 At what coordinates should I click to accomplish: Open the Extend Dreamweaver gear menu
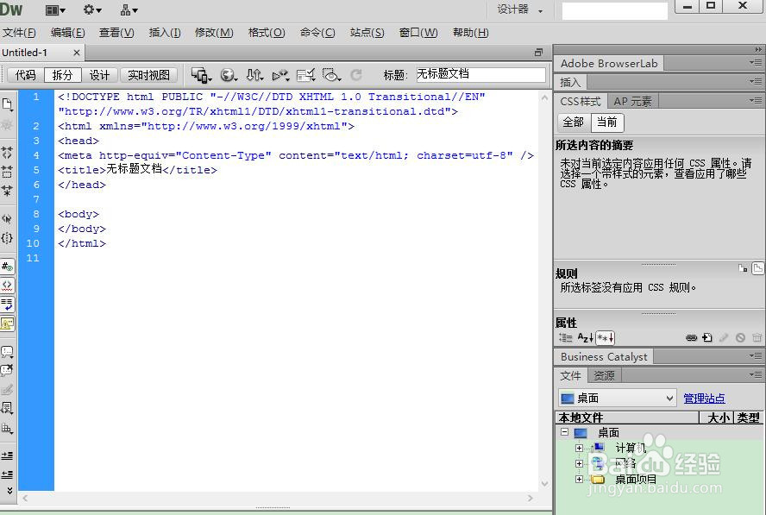[91, 9]
